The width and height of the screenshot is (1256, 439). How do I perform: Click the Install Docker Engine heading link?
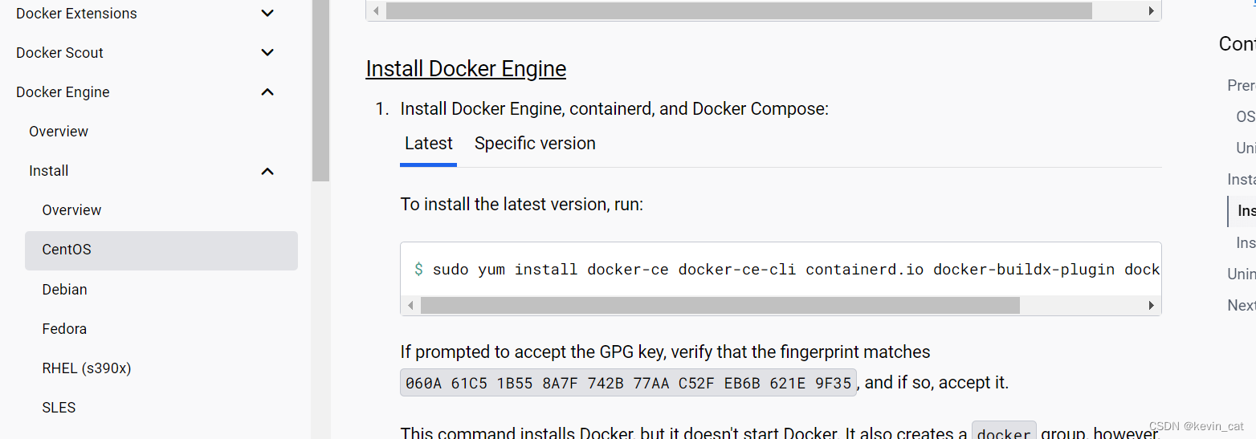466,69
